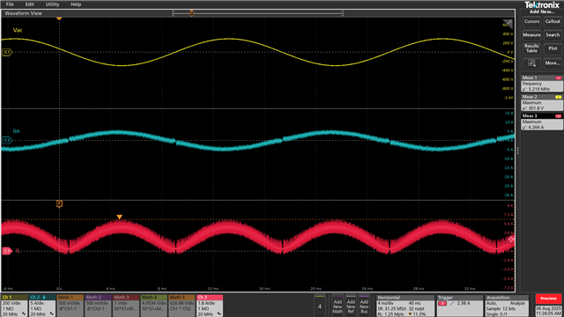Click the zoom box icon button
The height and width of the screenshot is (317, 564).
[x=531, y=63]
